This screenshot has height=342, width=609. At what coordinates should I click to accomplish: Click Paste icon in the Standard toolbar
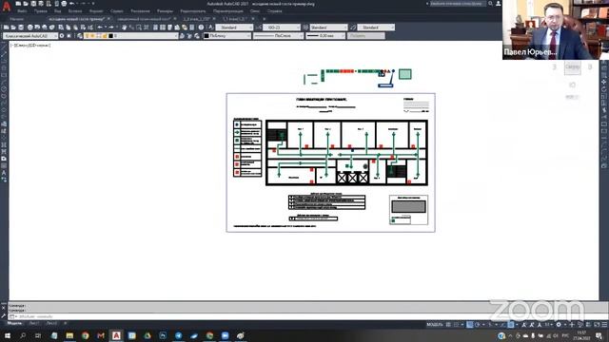[76, 28]
